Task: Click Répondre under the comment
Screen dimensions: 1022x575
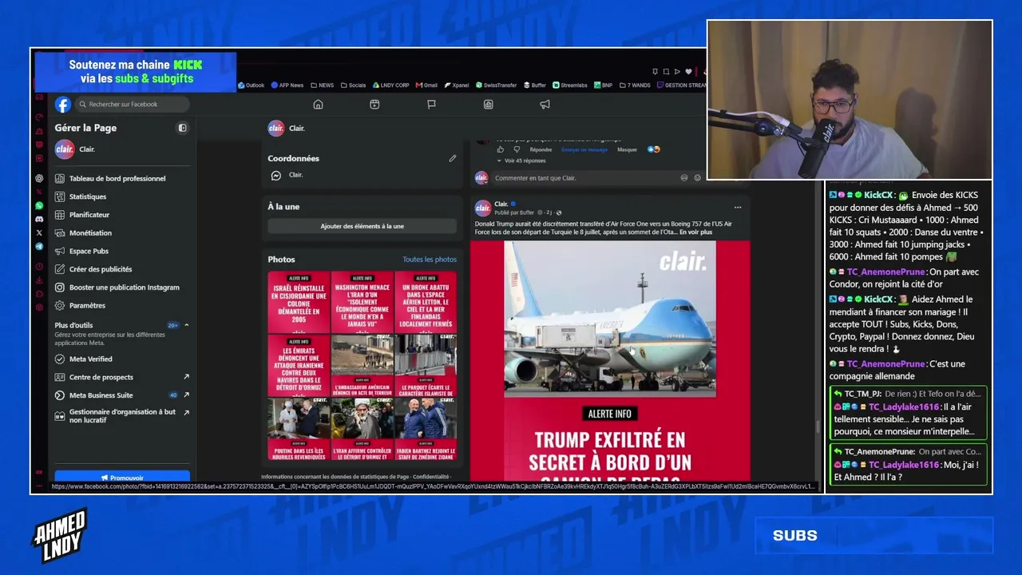Action: [x=541, y=149]
